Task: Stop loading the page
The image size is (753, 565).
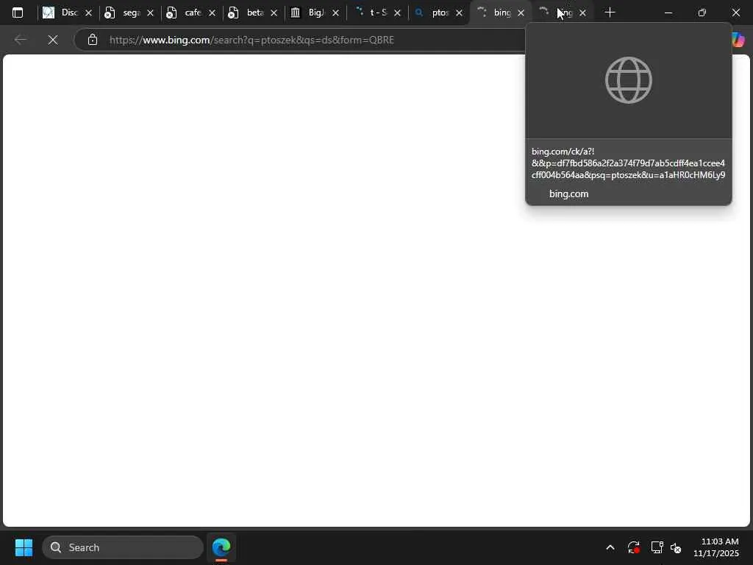Action: [x=53, y=40]
